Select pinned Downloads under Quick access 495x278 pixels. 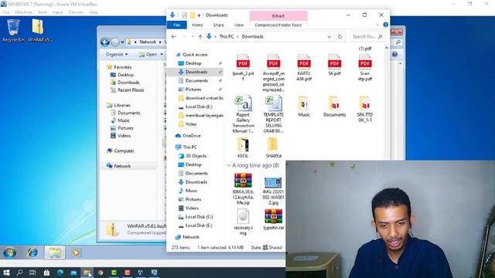196,72
